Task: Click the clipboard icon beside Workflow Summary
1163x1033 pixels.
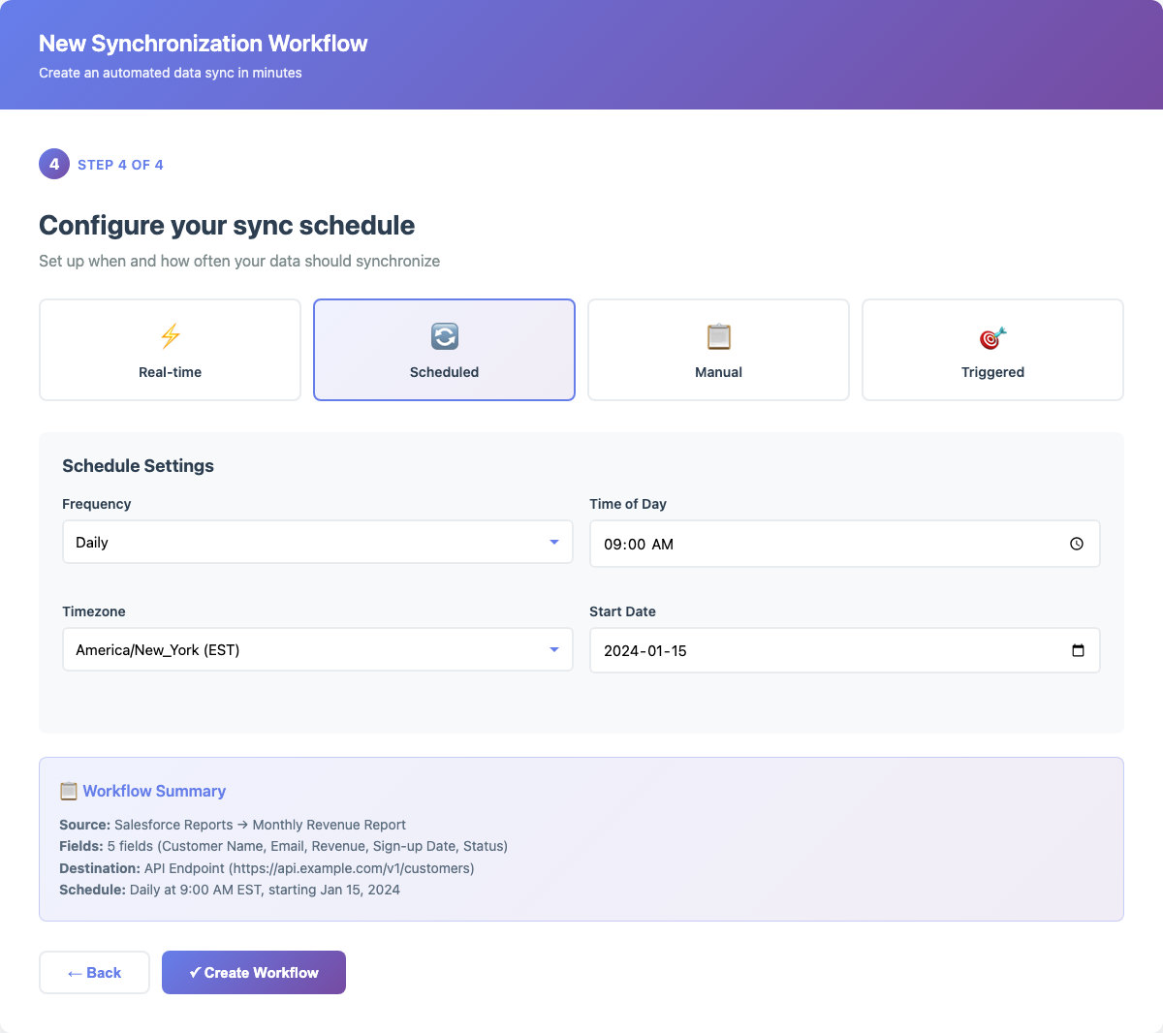Action: point(68,791)
